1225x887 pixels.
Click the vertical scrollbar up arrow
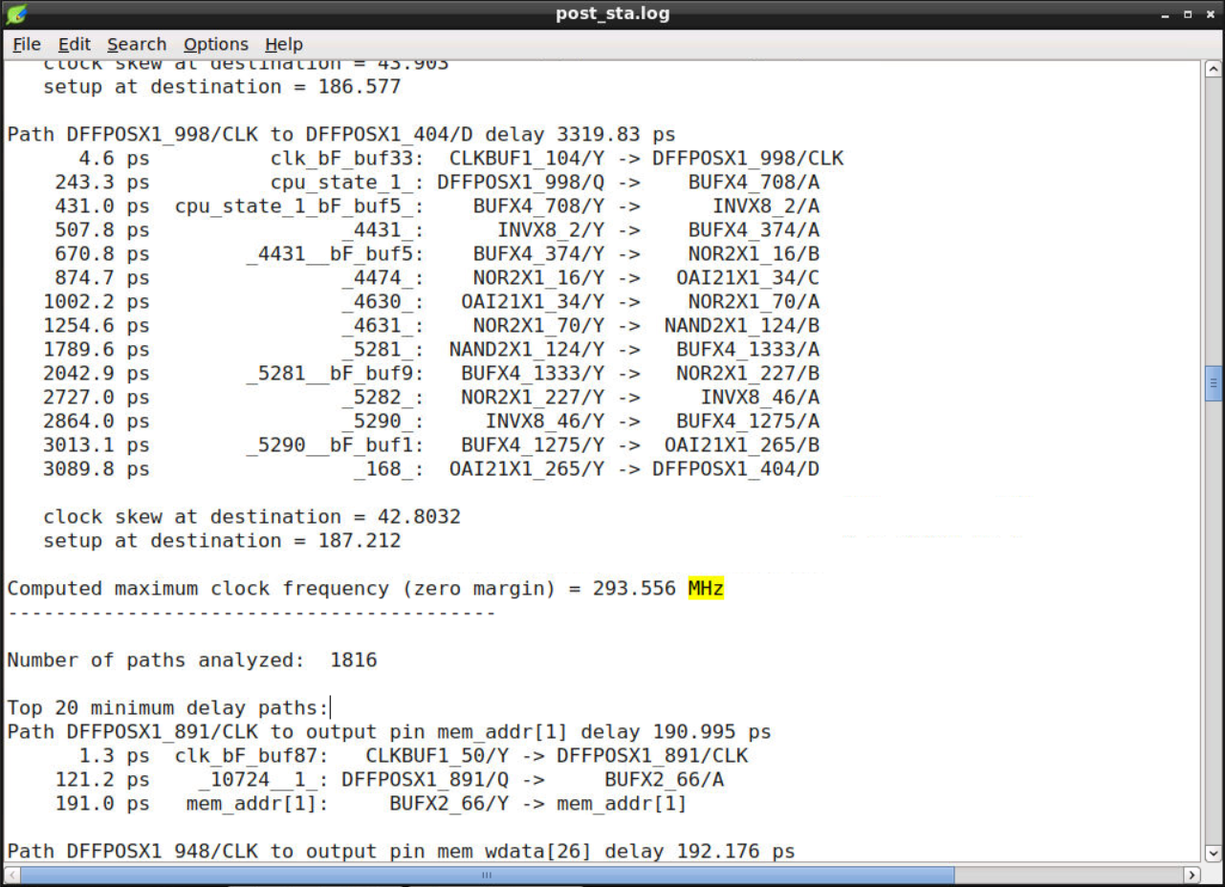coord(1214,68)
